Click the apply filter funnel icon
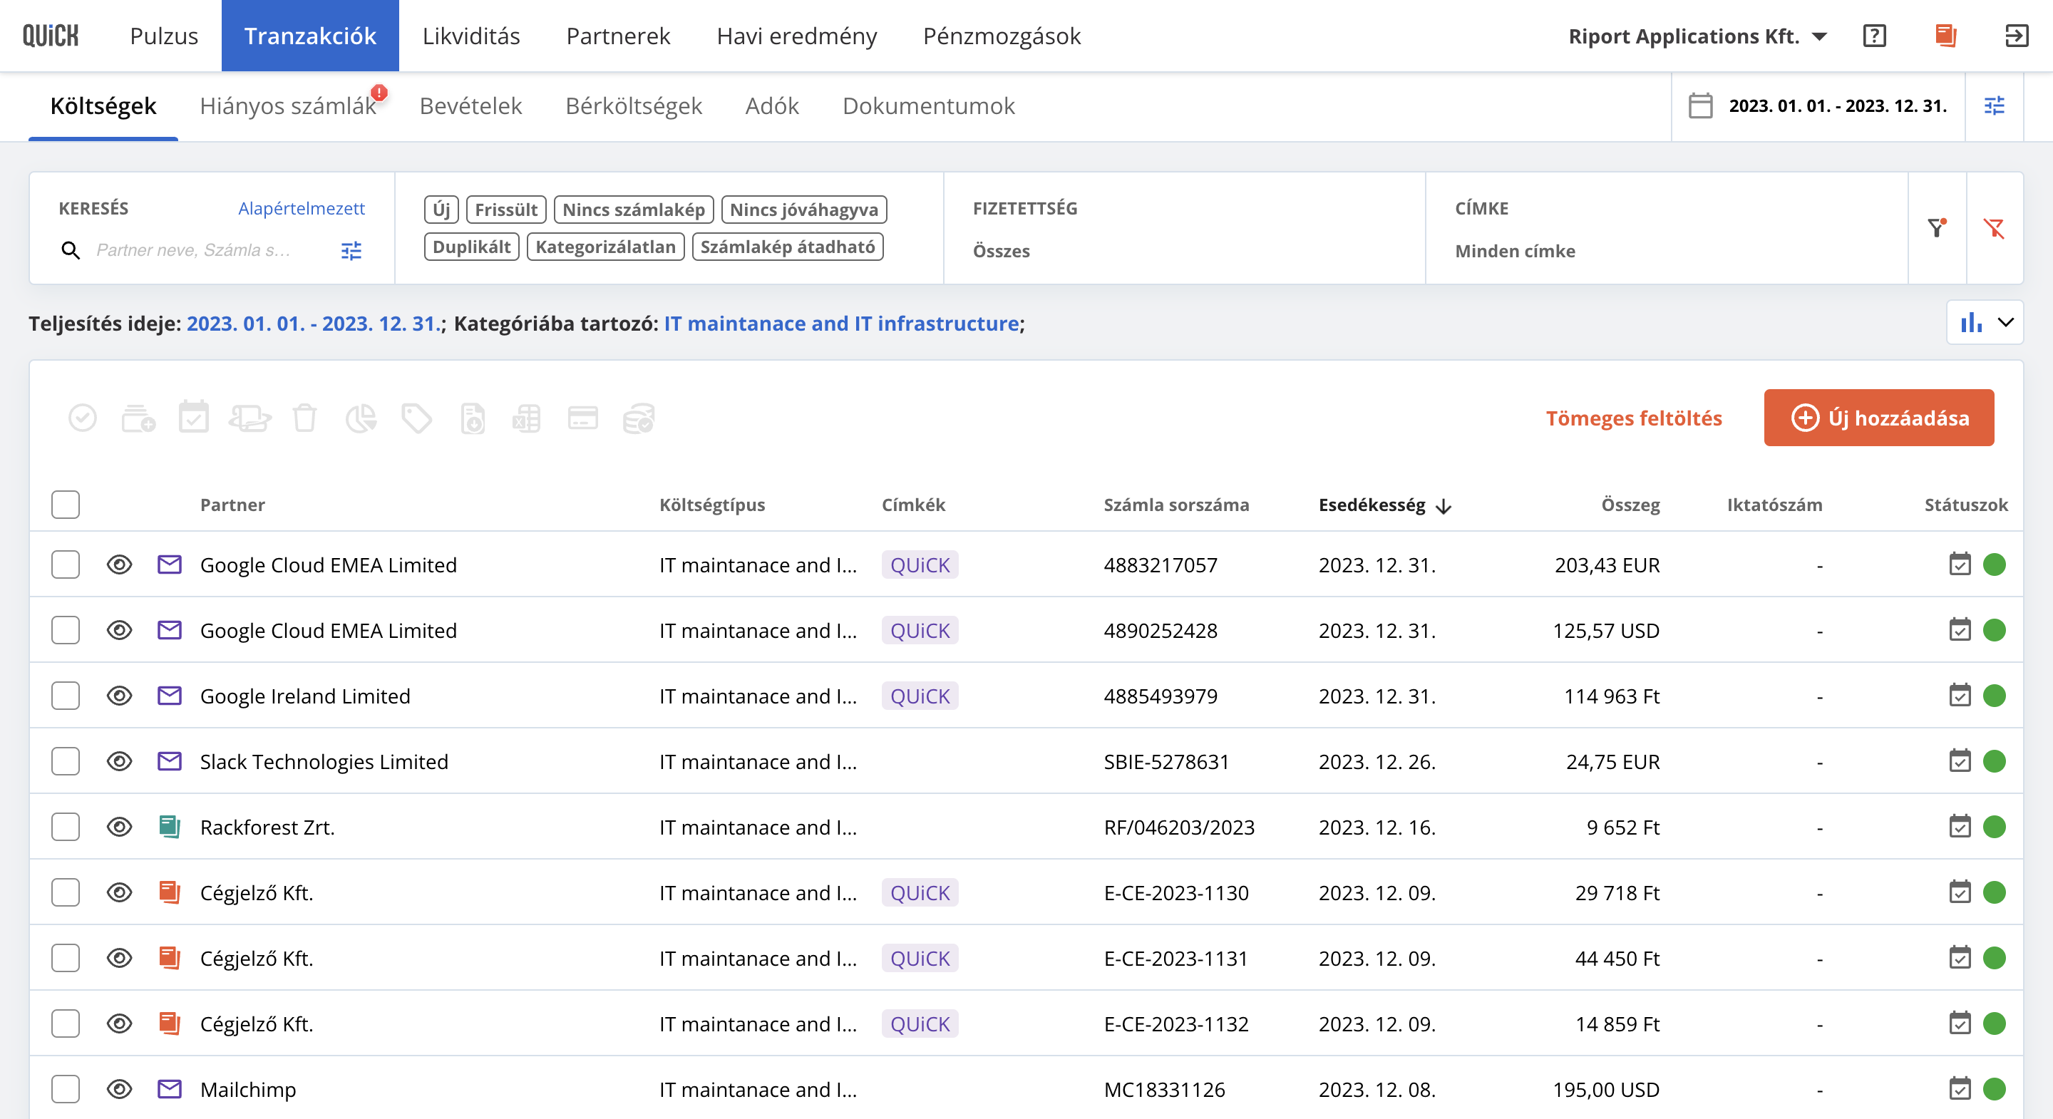The height and width of the screenshot is (1119, 2053). coord(1937,228)
